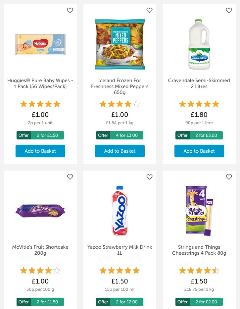Click the wishlist heart on McVitie's Fruit Shortcake

(70, 177)
